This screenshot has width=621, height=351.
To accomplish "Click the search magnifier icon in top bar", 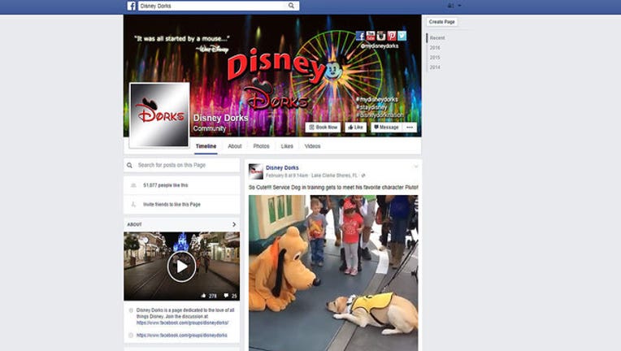I will click(x=291, y=6).
